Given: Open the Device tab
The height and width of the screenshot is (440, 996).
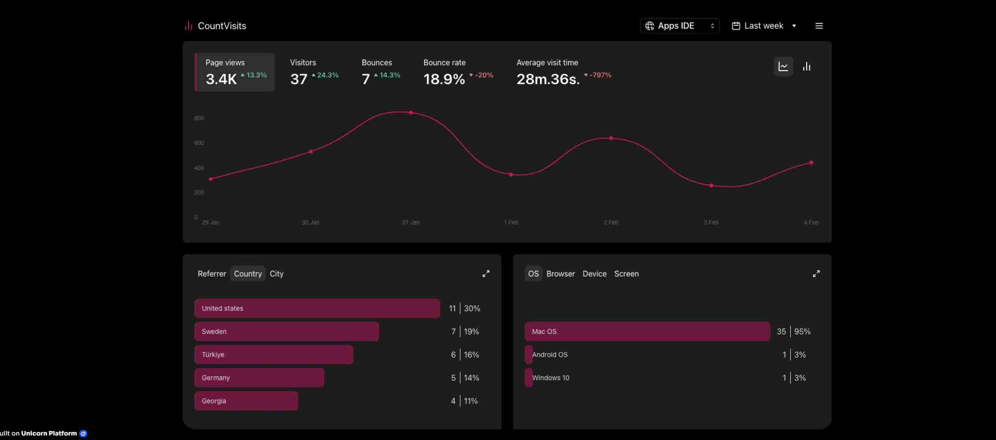Looking at the screenshot, I should coord(594,274).
